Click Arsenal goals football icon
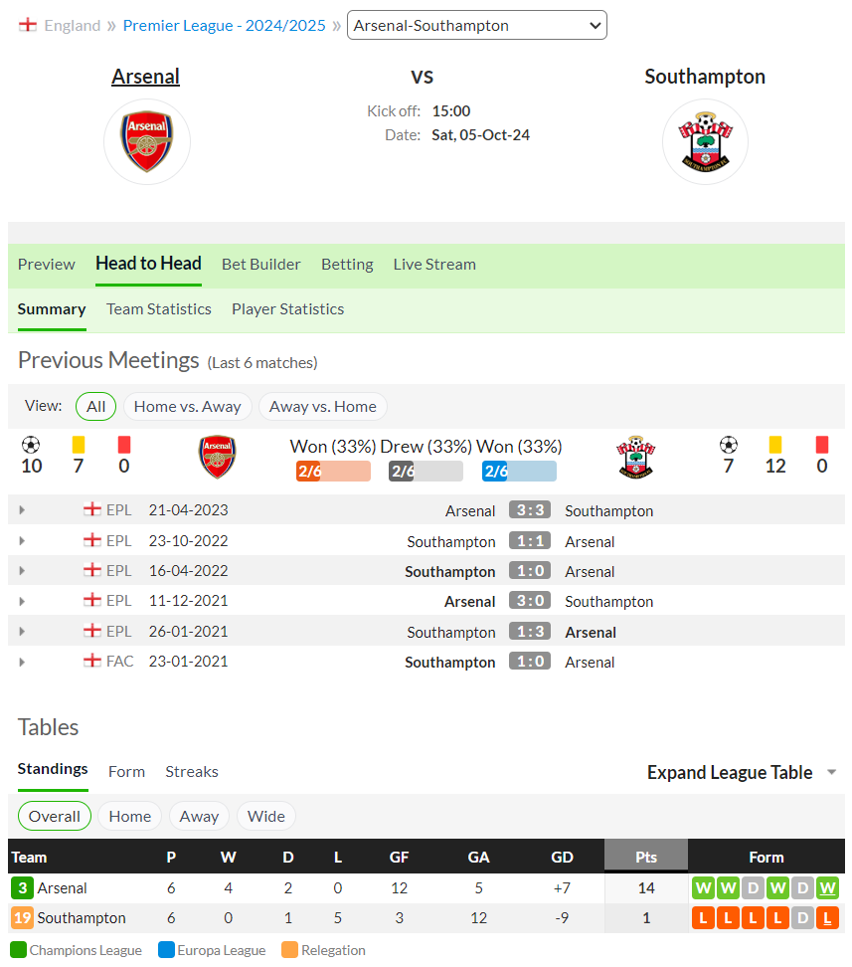Viewport: 852px width, 967px height. tap(31, 445)
